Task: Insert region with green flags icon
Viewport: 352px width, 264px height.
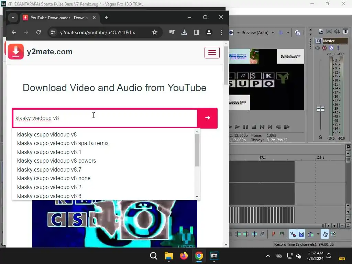Action: pyautogui.click(x=282, y=234)
